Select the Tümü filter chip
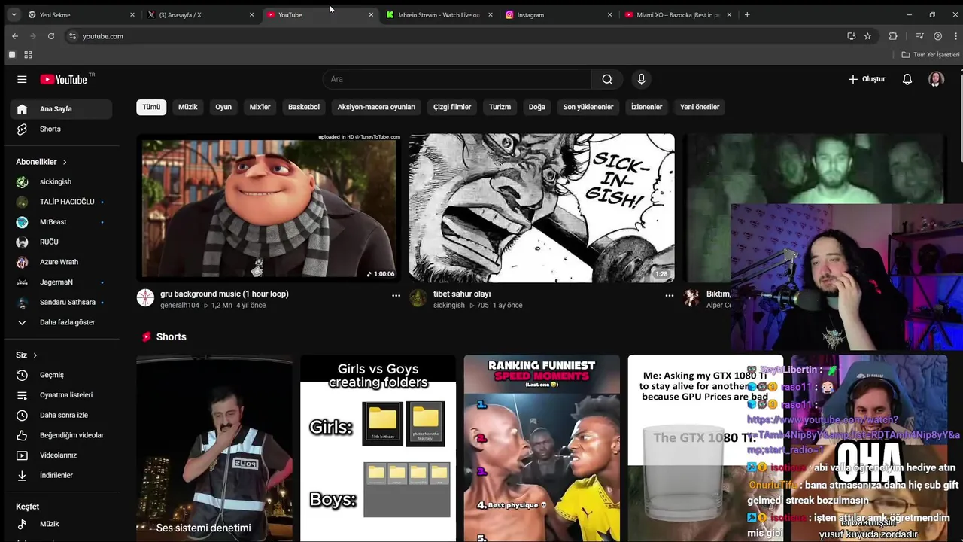The height and width of the screenshot is (542, 963). [x=151, y=107]
